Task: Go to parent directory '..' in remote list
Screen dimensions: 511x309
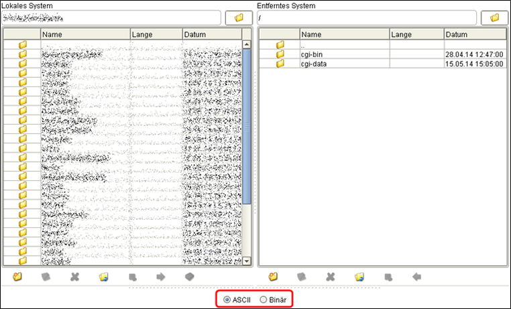Action: click(303, 45)
